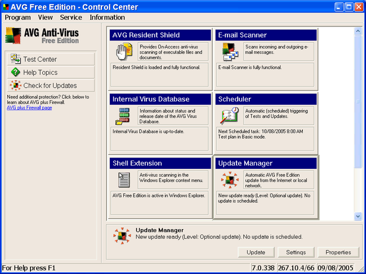Click the AVG title bar application icon
The width and height of the screenshot is (366, 274).
click(x=6, y=7)
